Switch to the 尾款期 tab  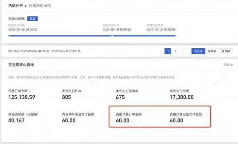tap(212, 51)
